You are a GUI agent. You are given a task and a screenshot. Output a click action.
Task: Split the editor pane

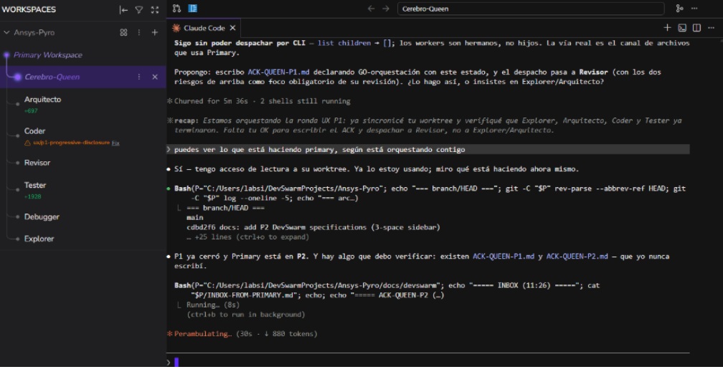pos(696,28)
